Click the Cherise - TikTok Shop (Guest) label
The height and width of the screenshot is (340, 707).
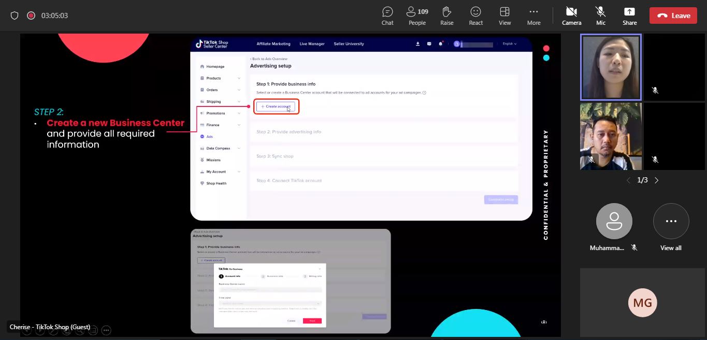50,327
